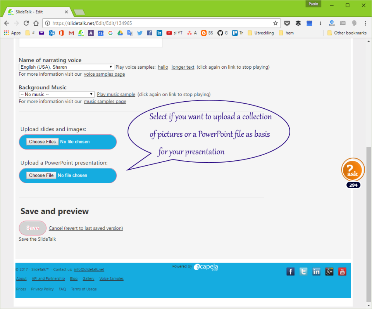Click the browser back arrow
Viewport: 372px width, 309px height.
coord(7,23)
